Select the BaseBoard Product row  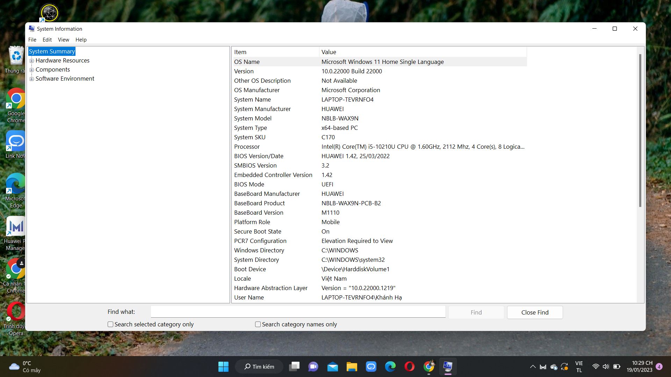coord(380,203)
